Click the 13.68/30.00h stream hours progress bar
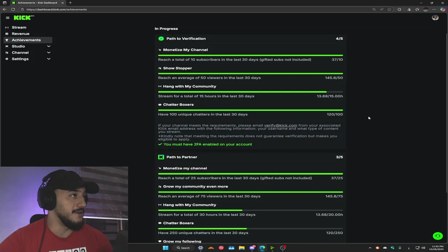Viewport: 448px width, 252px height. 251,210
